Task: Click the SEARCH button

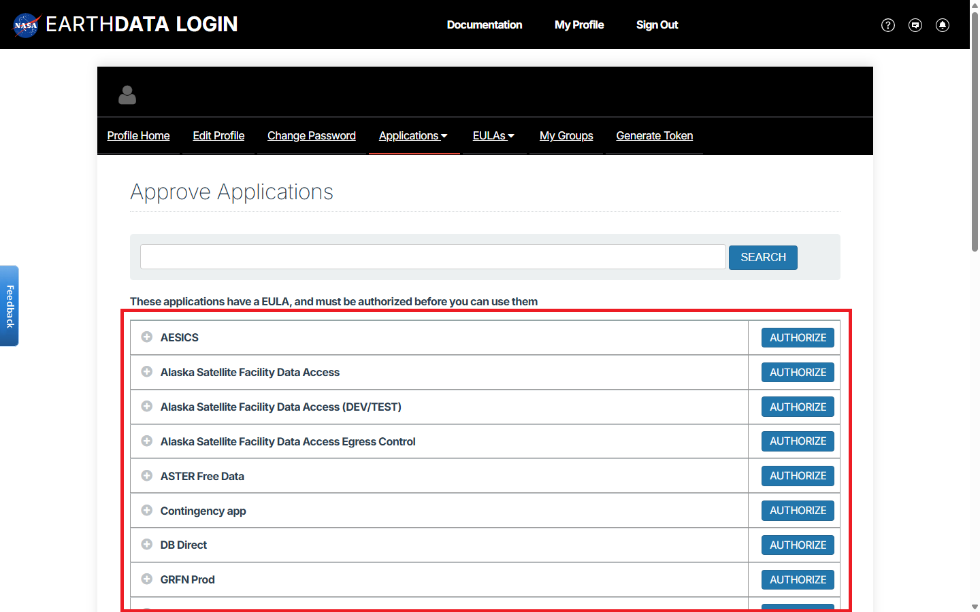Action: [763, 258]
